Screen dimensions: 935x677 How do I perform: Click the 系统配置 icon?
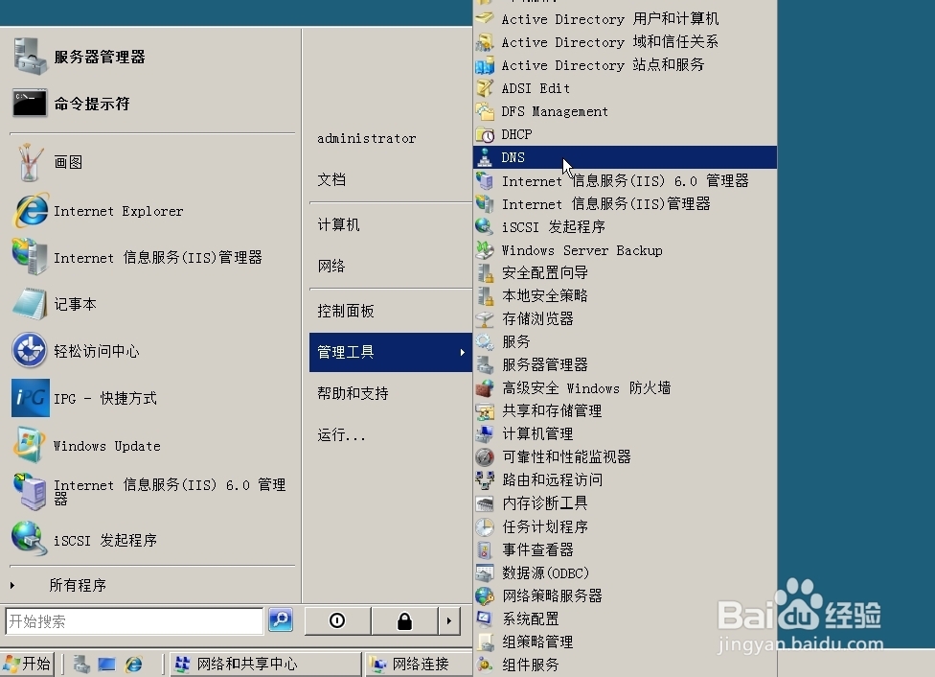coord(485,619)
